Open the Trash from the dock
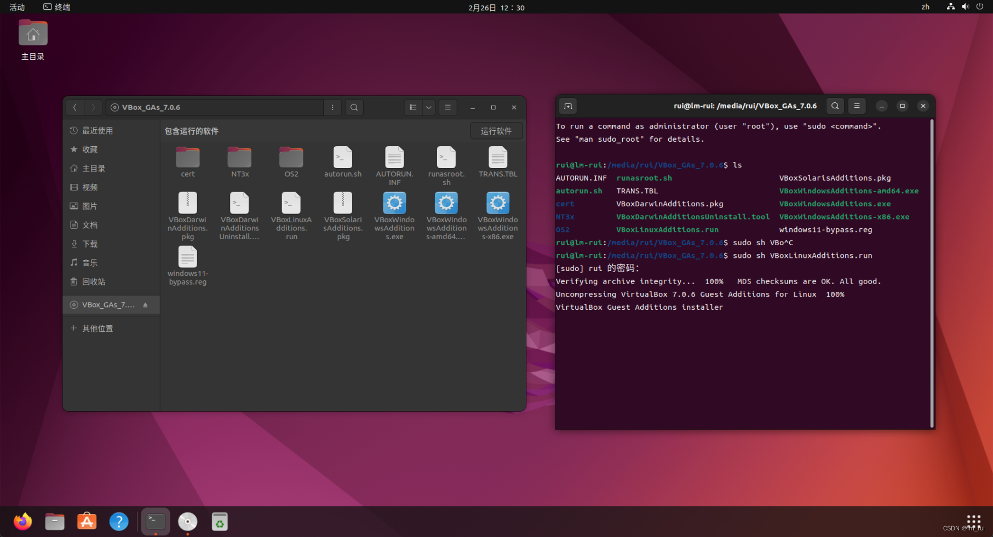Viewport: 993px width, 537px height. pyautogui.click(x=220, y=522)
